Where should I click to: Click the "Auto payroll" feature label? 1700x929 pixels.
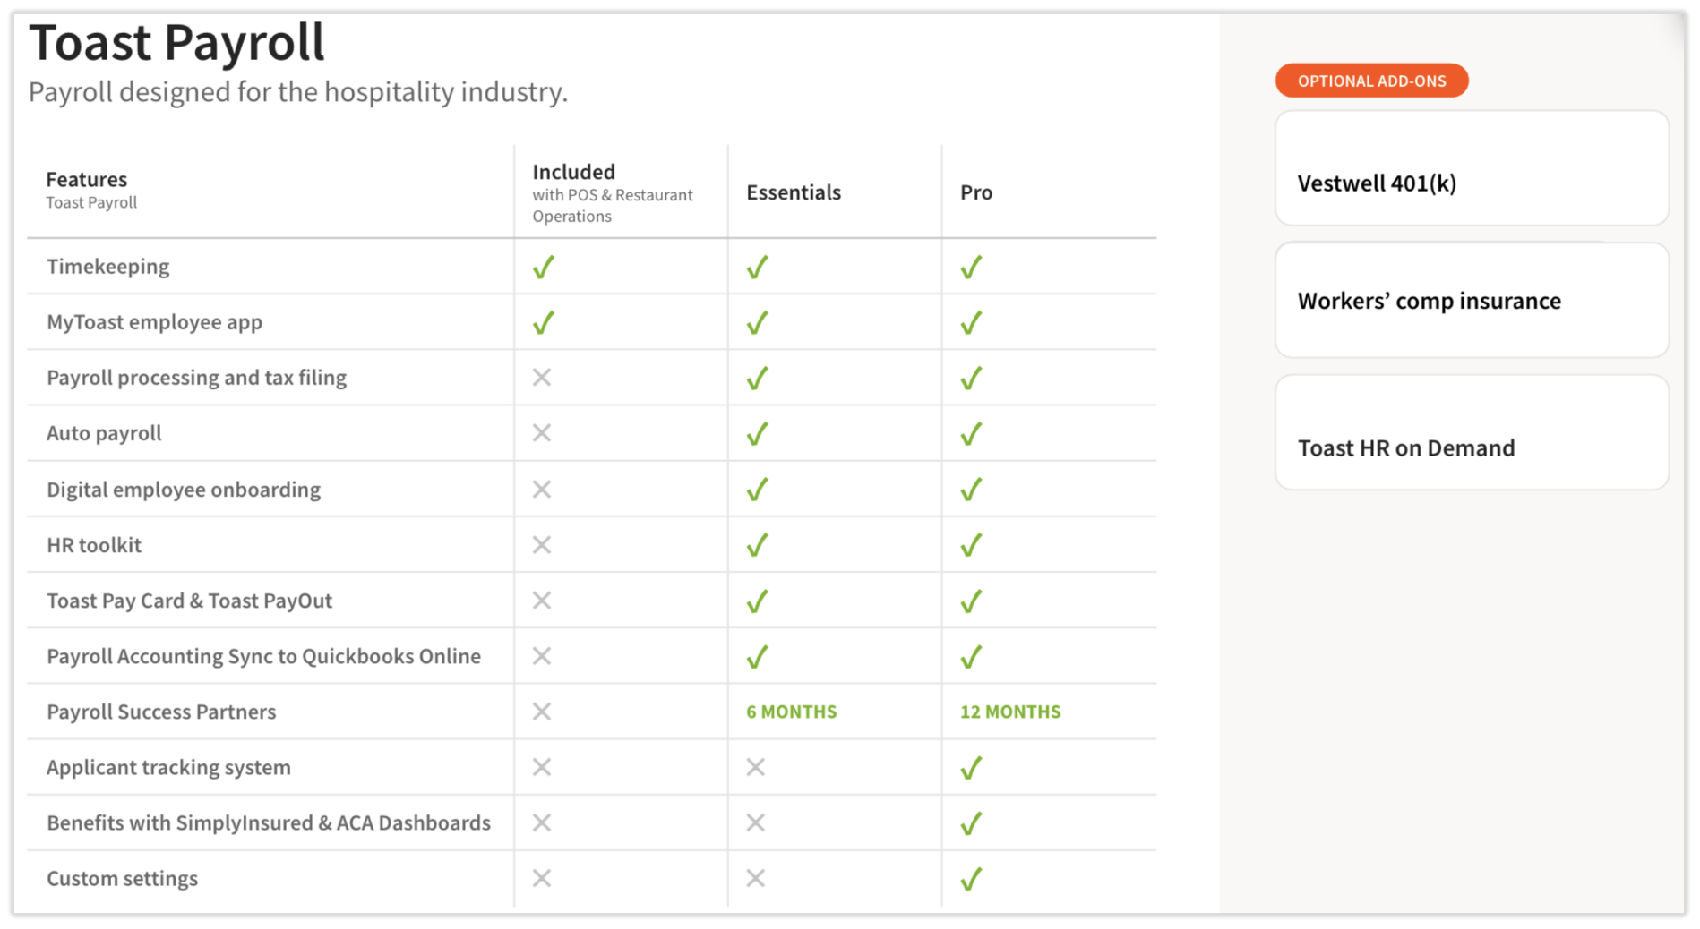point(105,433)
